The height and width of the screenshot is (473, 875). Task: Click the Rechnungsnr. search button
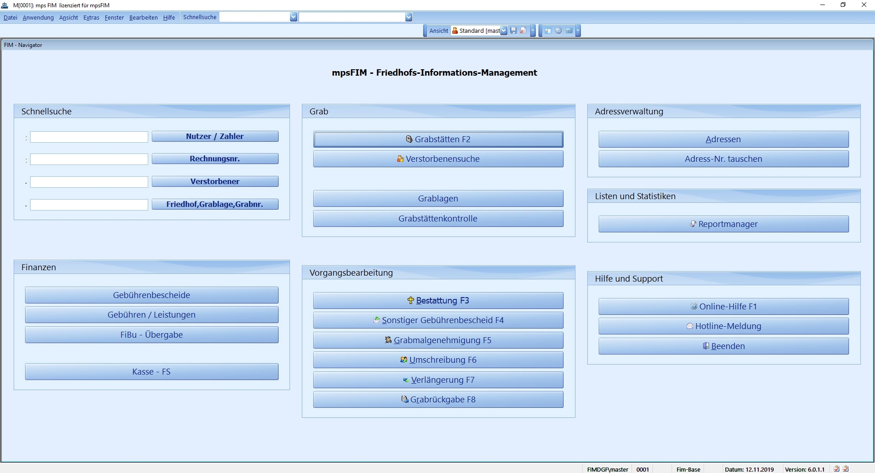(215, 159)
